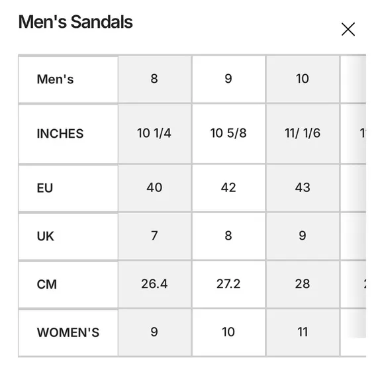The image size is (384, 384).
Task: Select Men's size 10 cell
Action: click(x=303, y=79)
